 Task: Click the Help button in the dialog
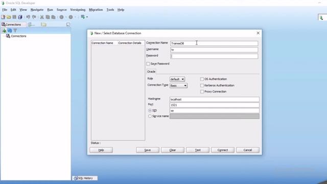(101, 150)
